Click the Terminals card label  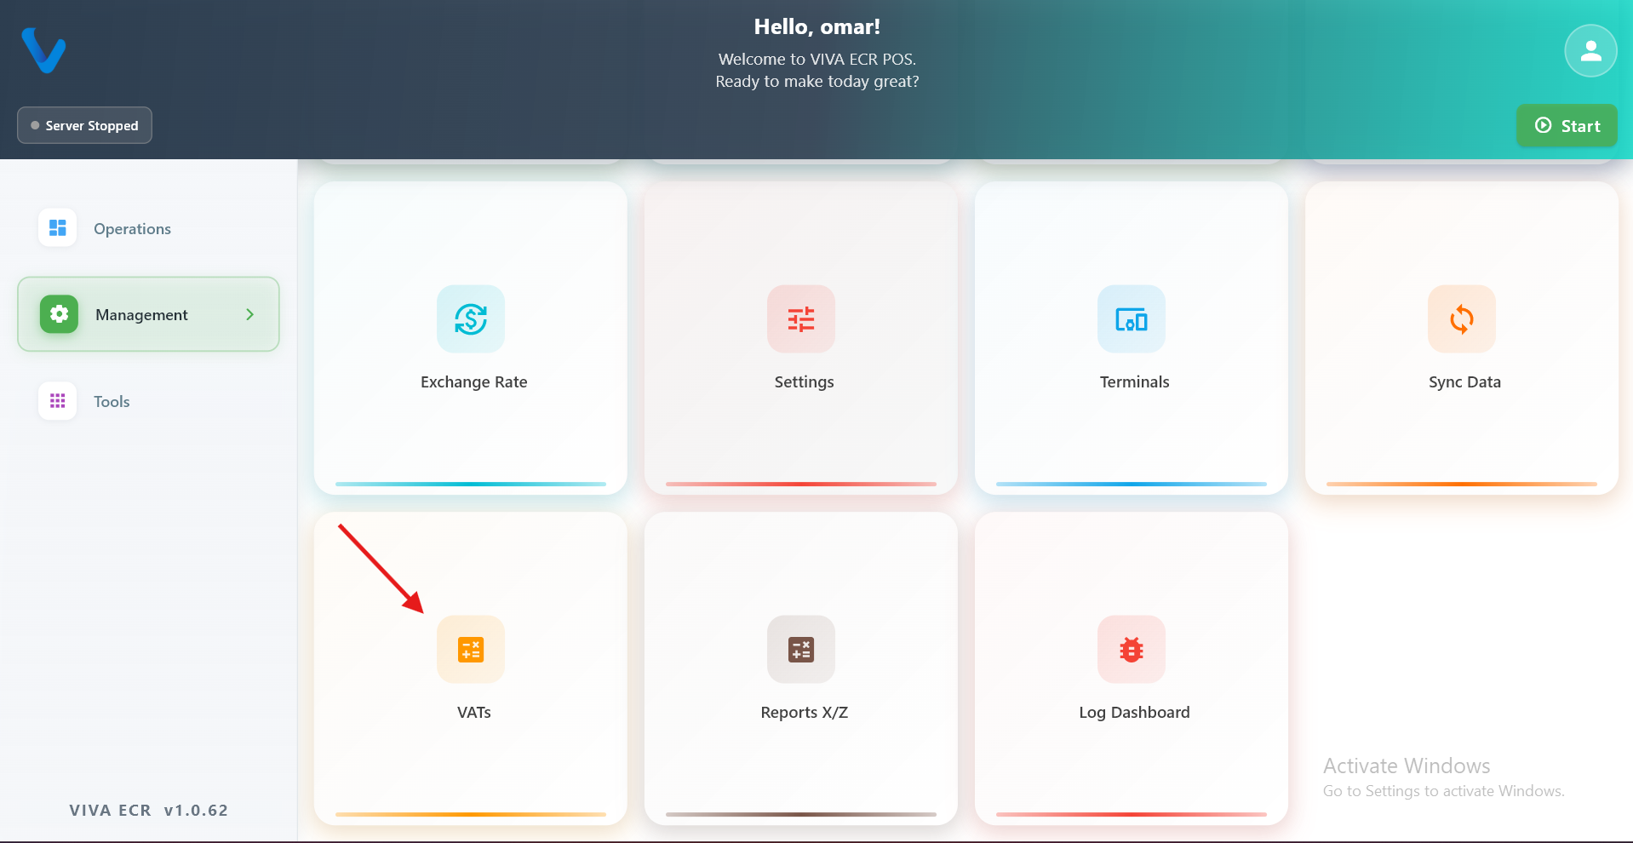(1135, 382)
